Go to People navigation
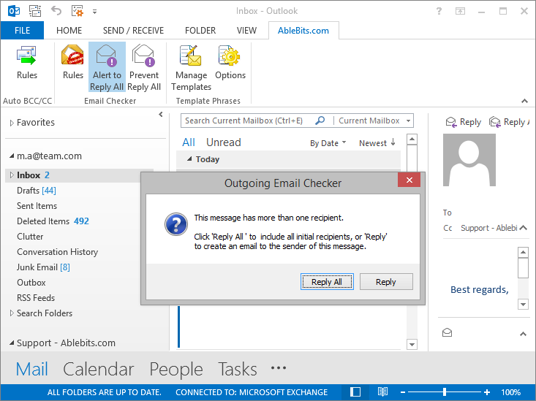Image resolution: width=536 pixels, height=401 pixels. pyautogui.click(x=176, y=370)
